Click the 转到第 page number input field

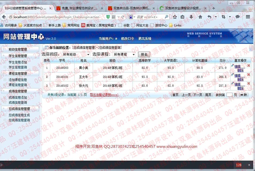point(229,95)
